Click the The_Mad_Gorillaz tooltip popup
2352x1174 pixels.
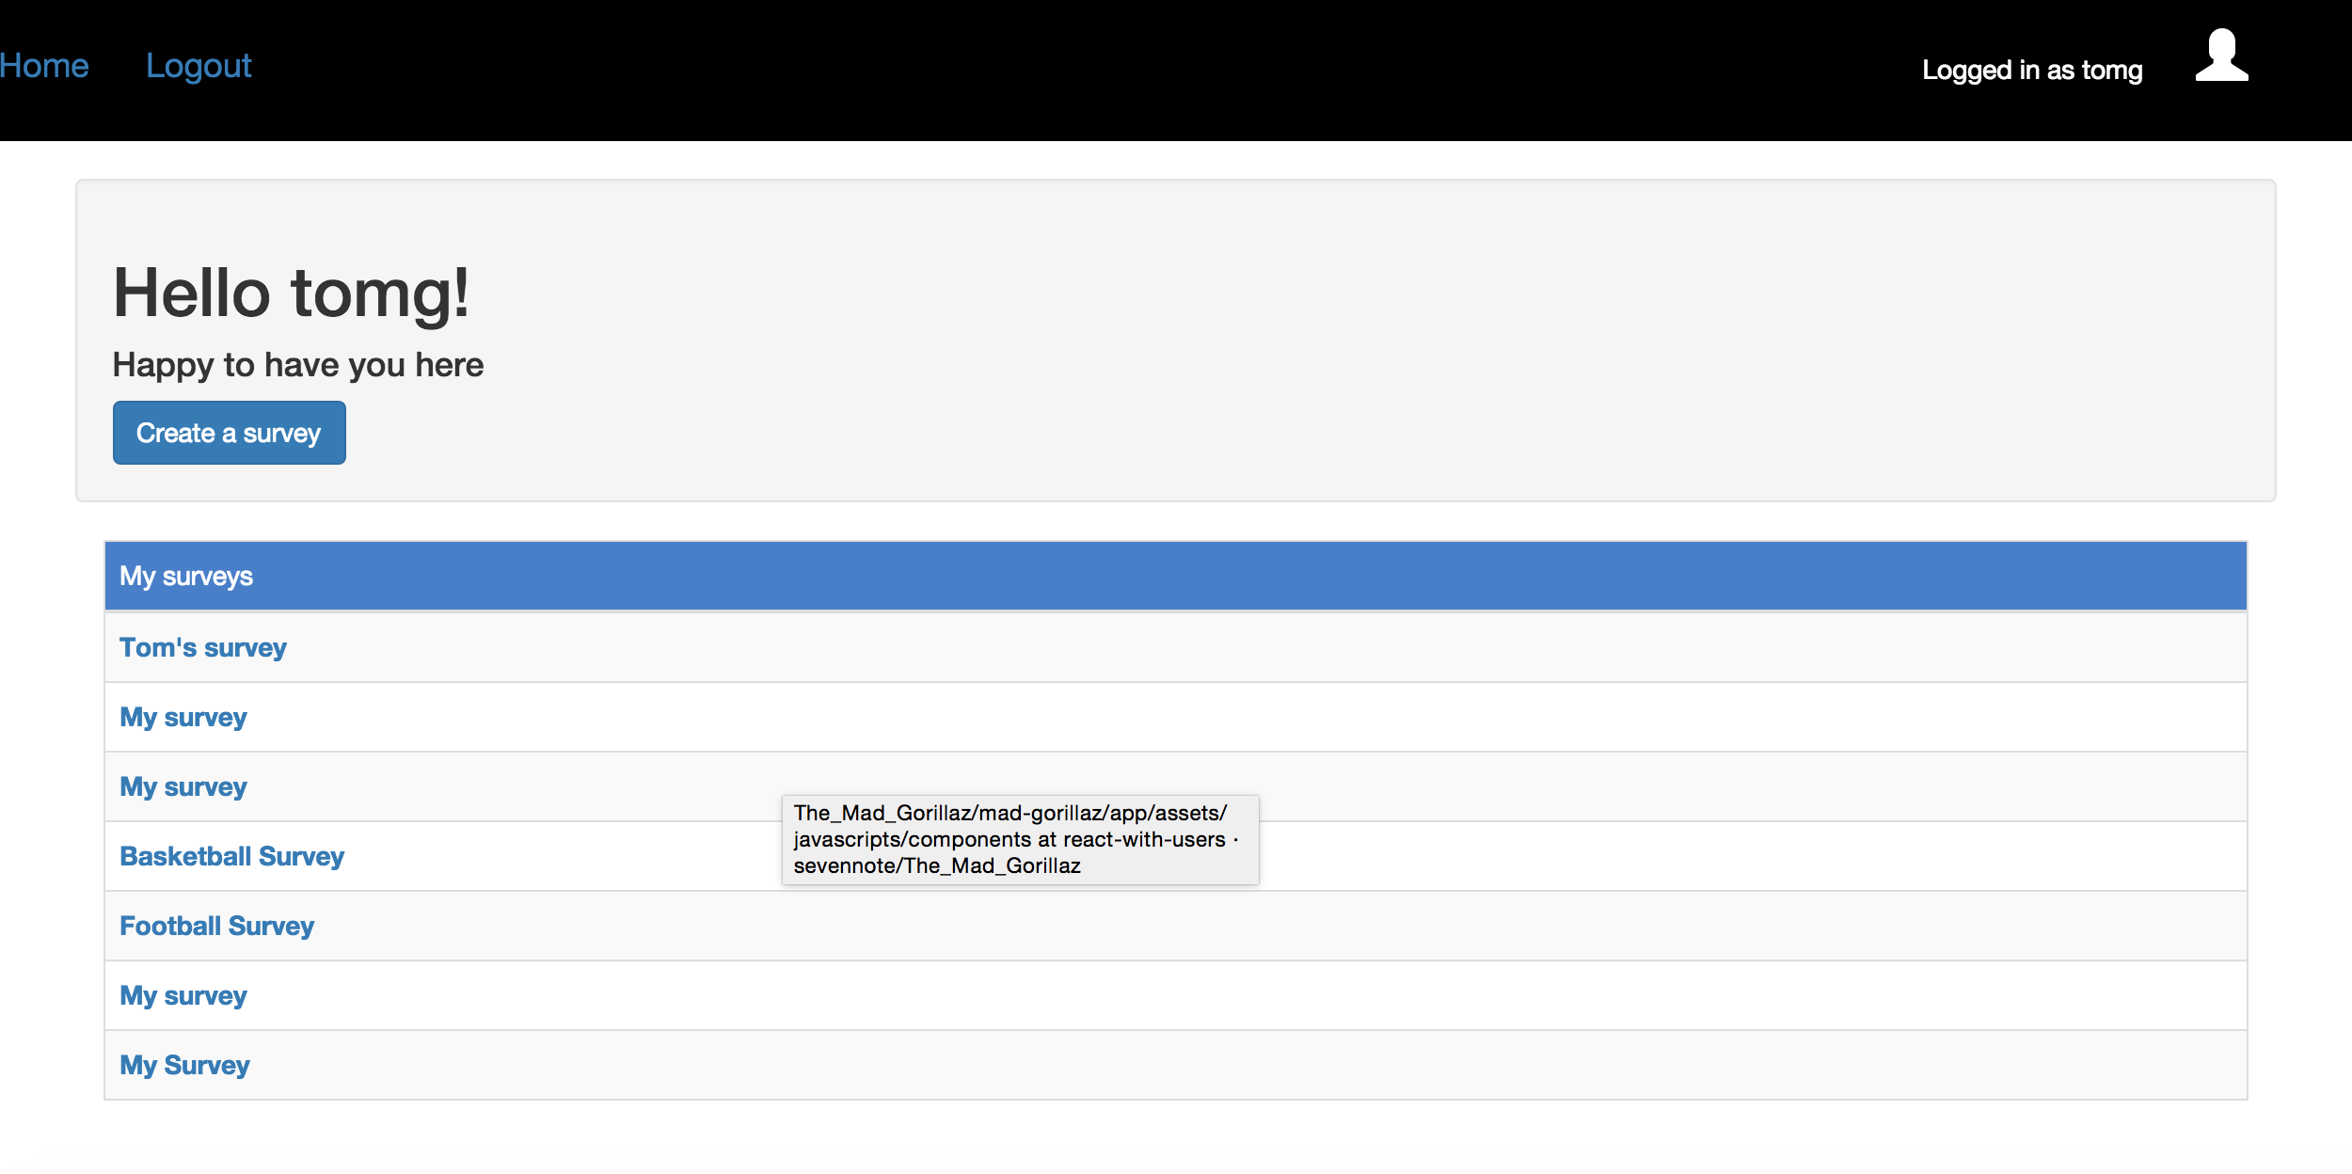click(1020, 839)
